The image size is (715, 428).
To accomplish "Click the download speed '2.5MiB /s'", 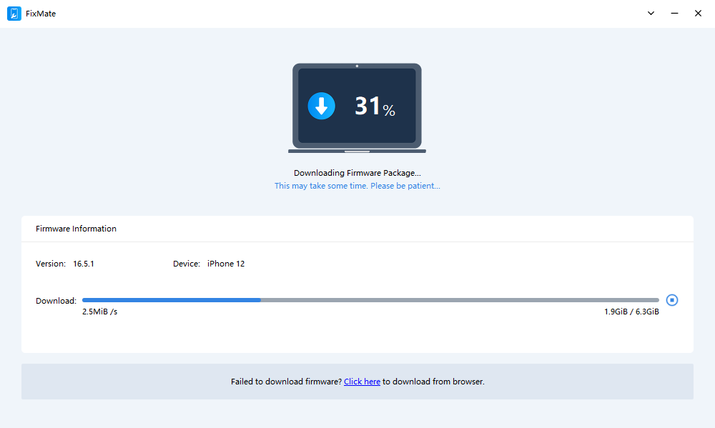I will [100, 312].
